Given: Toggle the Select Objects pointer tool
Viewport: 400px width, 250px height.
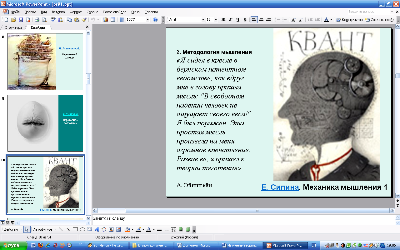Looking at the screenshot, I should pos(27,229).
